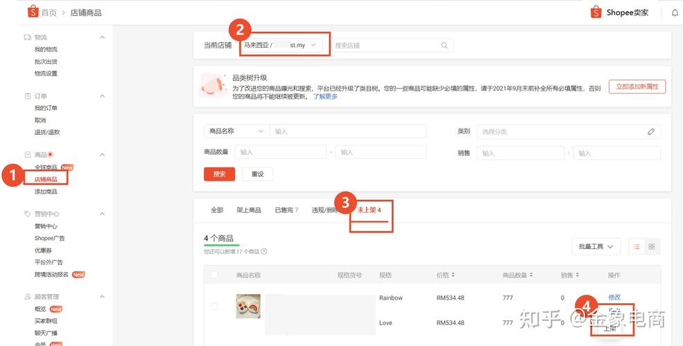Sort by 商品数量 column arrows

[531, 275]
